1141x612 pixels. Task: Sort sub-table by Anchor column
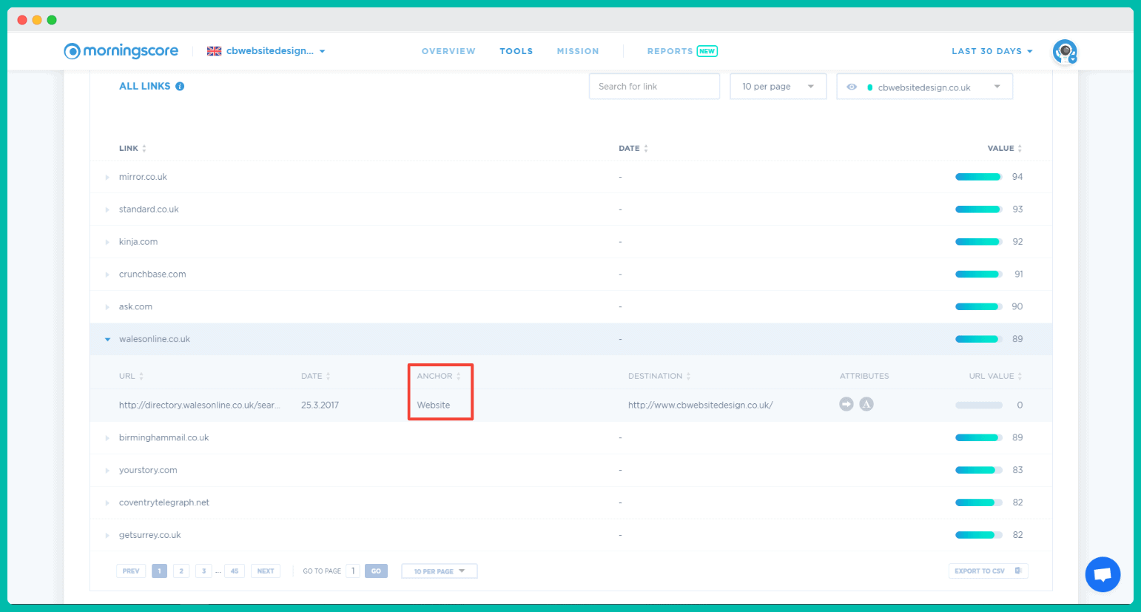[439, 376]
